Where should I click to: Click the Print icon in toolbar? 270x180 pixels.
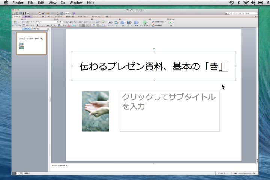click(28, 13)
